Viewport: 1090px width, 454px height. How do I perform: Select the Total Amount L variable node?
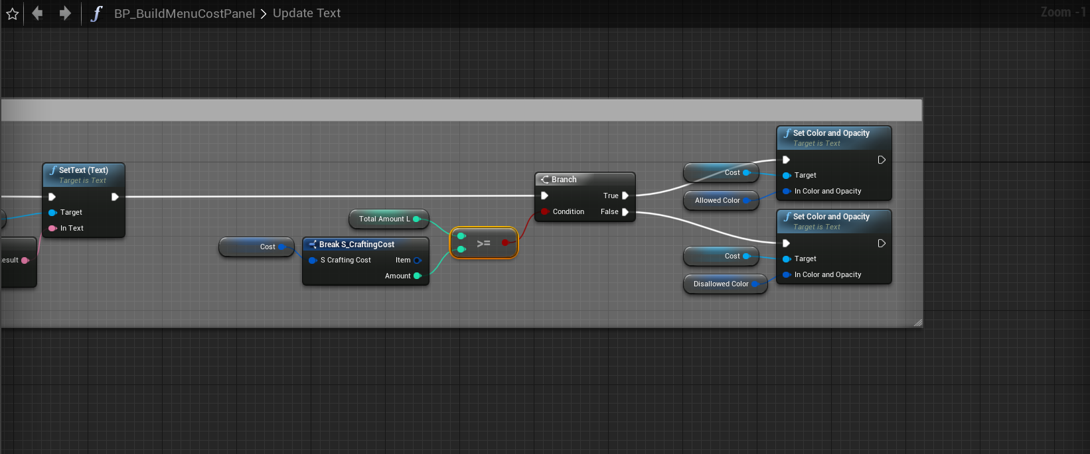(x=384, y=219)
